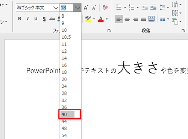The image size is (188, 139).
Task: Toggle Underline formatting
Action: [36, 19]
